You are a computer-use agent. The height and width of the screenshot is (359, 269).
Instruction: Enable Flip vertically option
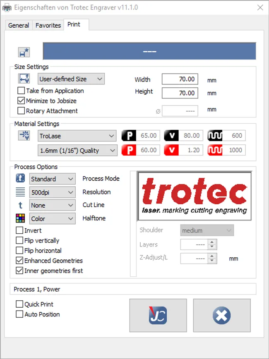[19, 240]
